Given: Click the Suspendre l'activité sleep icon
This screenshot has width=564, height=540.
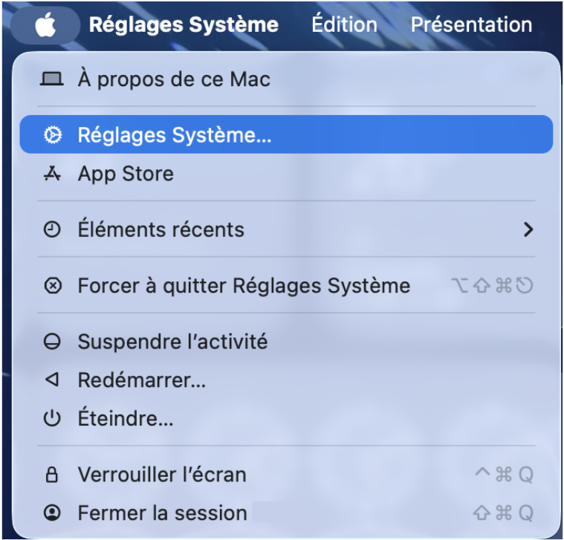Looking at the screenshot, I should coord(51,342).
